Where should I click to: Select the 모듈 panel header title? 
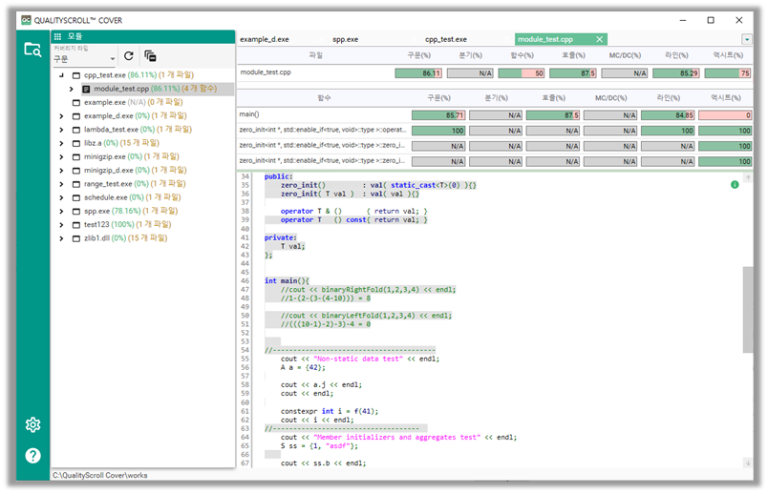click(75, 36)
